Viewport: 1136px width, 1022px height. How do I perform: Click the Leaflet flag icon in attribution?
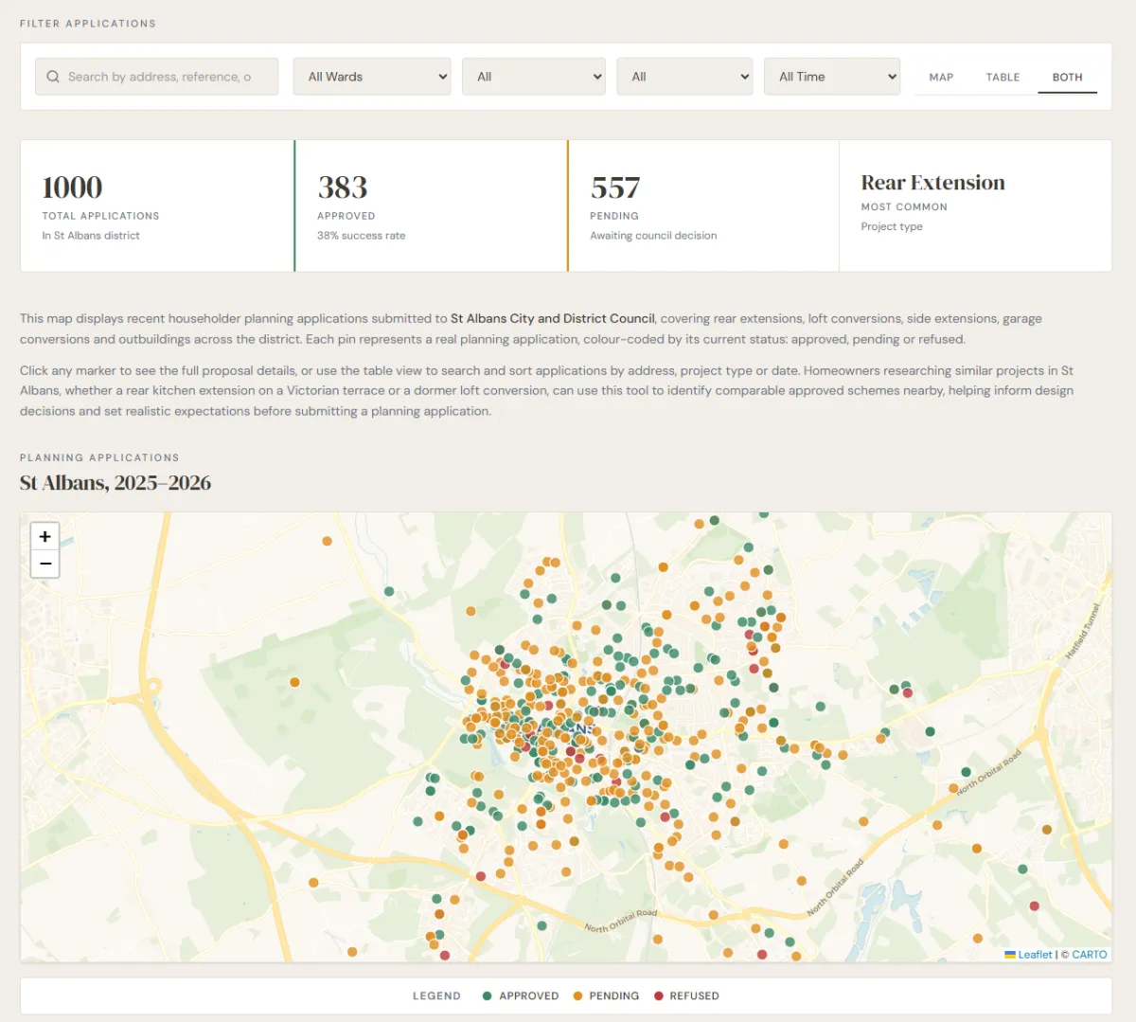[1009, 955]
